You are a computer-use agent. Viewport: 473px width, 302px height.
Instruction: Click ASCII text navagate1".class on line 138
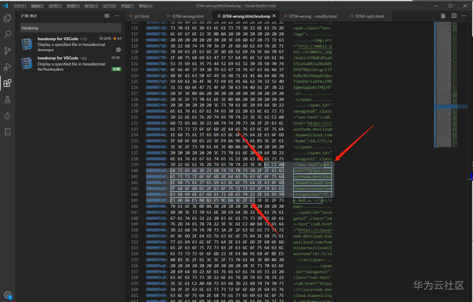coord(313,159)
